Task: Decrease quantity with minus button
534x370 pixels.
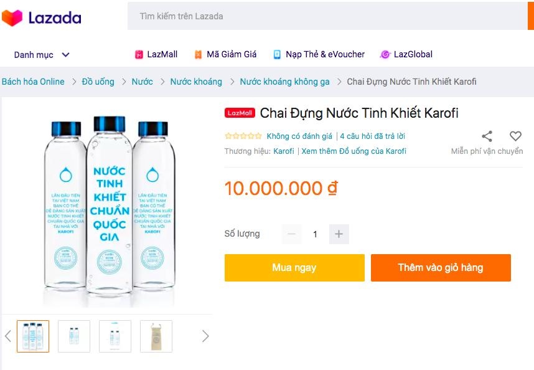Action: pyautogui.click(x=291, y=234)
